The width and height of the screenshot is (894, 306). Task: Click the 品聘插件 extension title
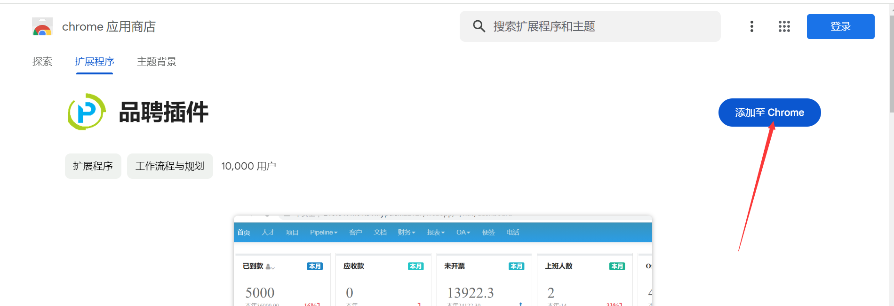(164, 112)
